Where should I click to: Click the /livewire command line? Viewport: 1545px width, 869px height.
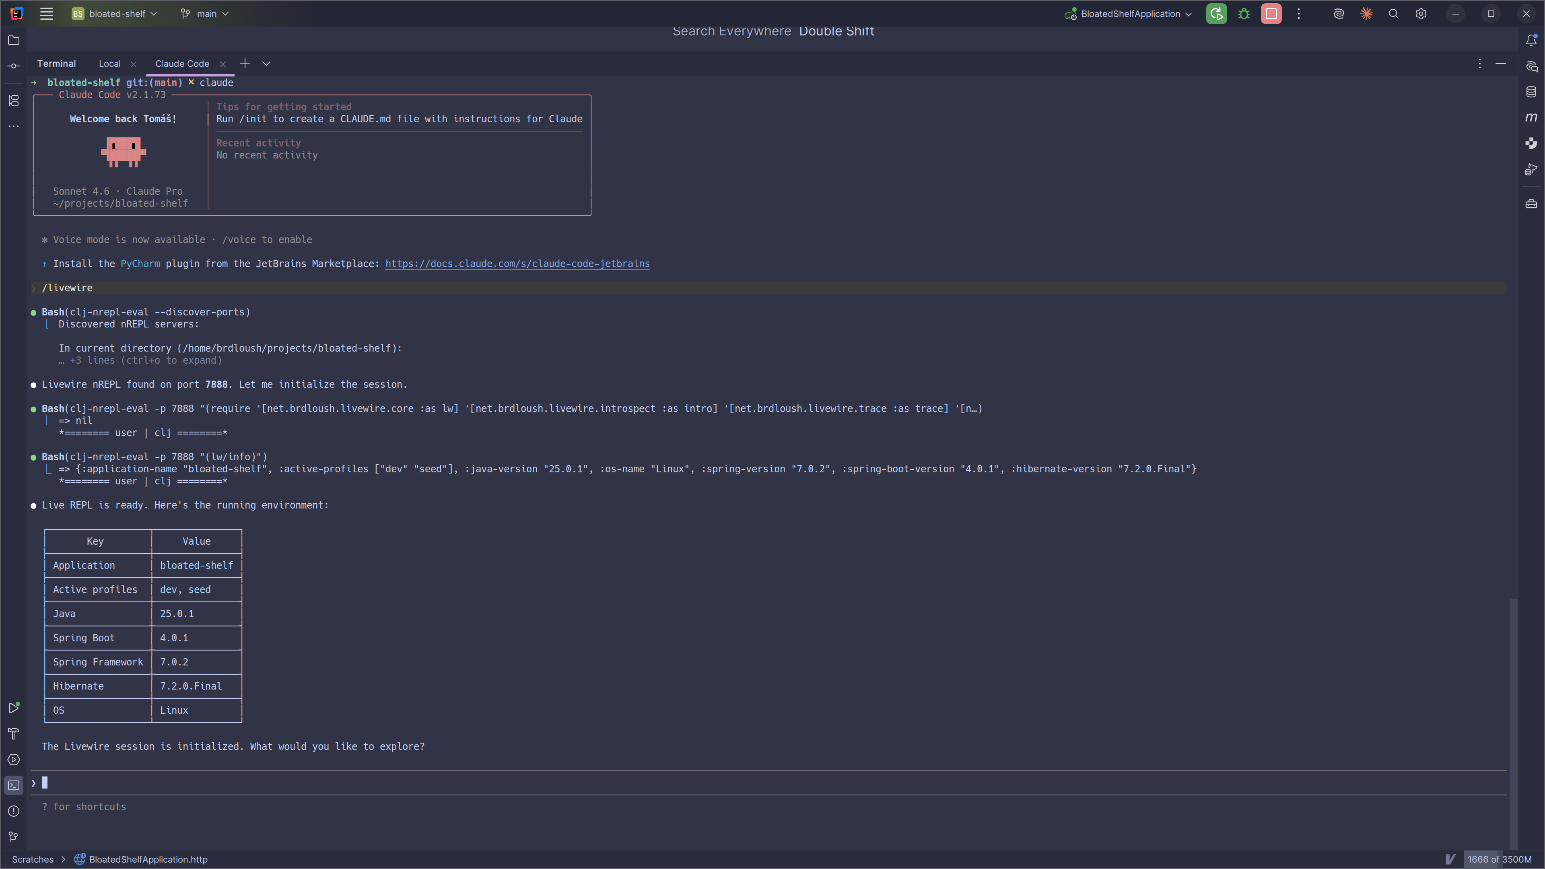(768, 288)
